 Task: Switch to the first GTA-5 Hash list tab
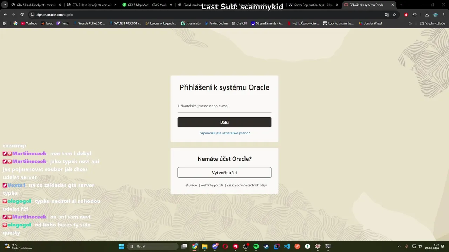[35, 5]
